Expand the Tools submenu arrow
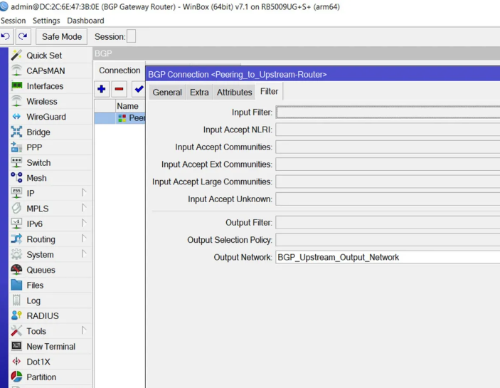This screenshot has width=500, height=388. 83,330
